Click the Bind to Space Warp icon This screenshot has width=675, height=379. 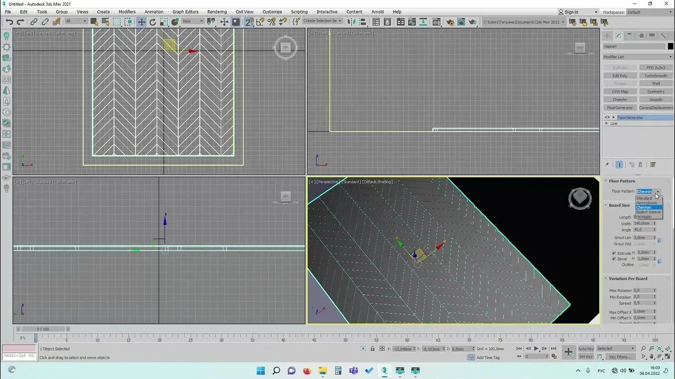[x=56, y=22]
